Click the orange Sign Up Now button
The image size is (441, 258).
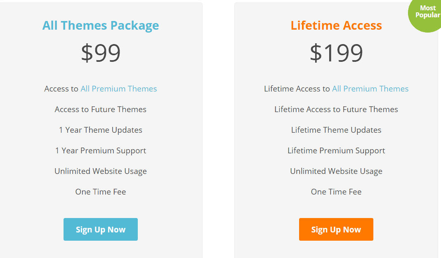336,229
